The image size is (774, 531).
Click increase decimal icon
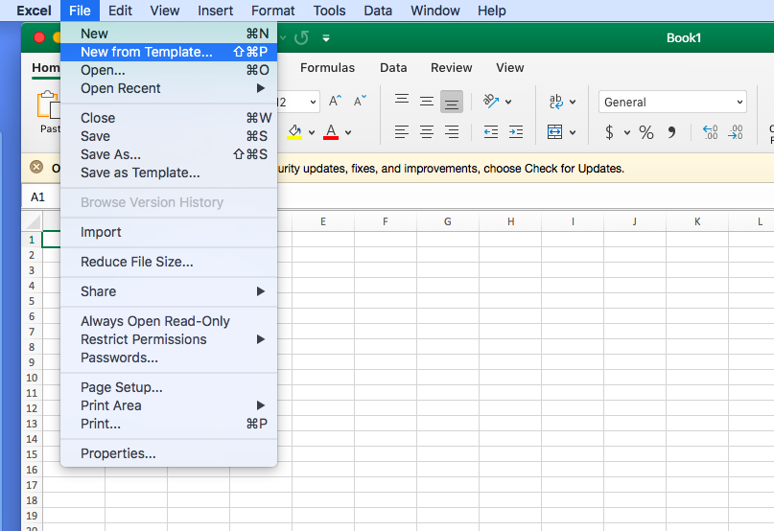[x=711, y=131]
